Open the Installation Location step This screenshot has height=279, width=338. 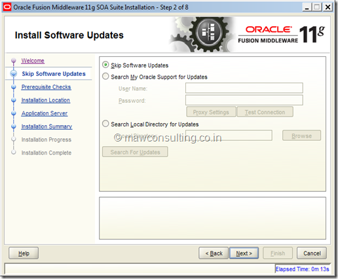point(46,100)
